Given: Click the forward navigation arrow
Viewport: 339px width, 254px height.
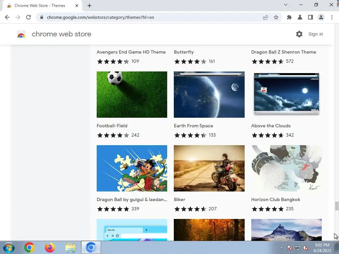Looking at the screenshot, I should (18, 17).
